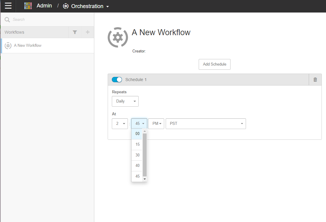Expand the hour dropdown showing 2

pyautogui.click(x=120, y=124)
